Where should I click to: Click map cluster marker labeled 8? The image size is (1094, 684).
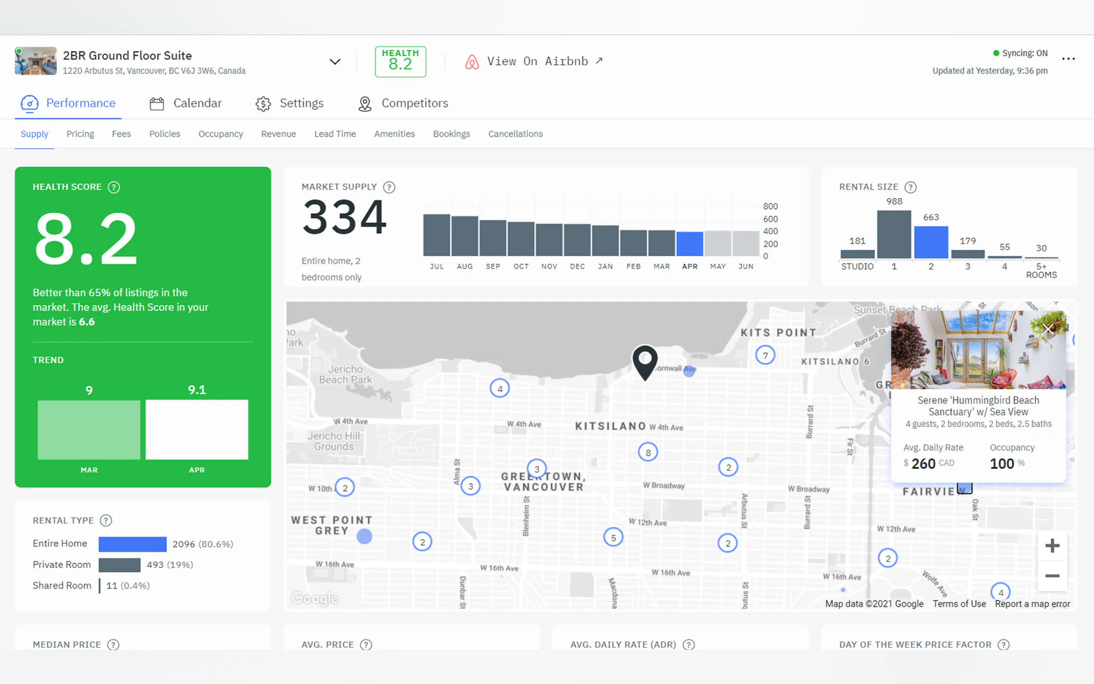(x=648, y=452)
